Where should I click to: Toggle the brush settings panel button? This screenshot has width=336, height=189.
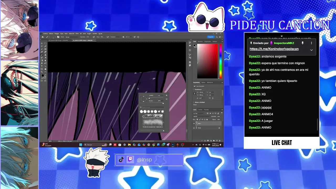[58, 37]
